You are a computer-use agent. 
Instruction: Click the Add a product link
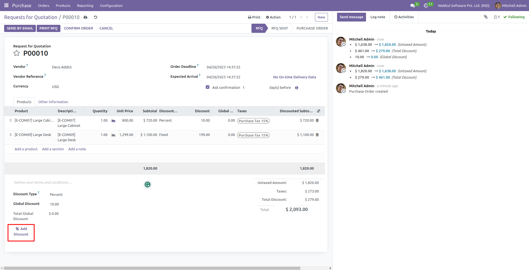point(26,149)
